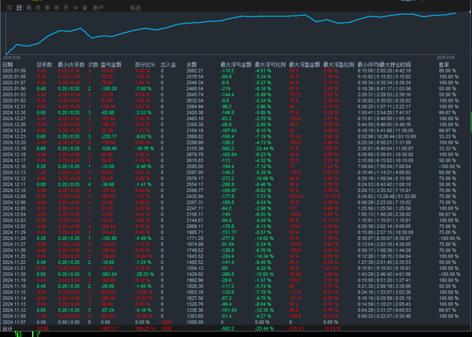This screenshot has height=337, width=472.
Task: Click the 百分比% column header
Action: [145, 64]
